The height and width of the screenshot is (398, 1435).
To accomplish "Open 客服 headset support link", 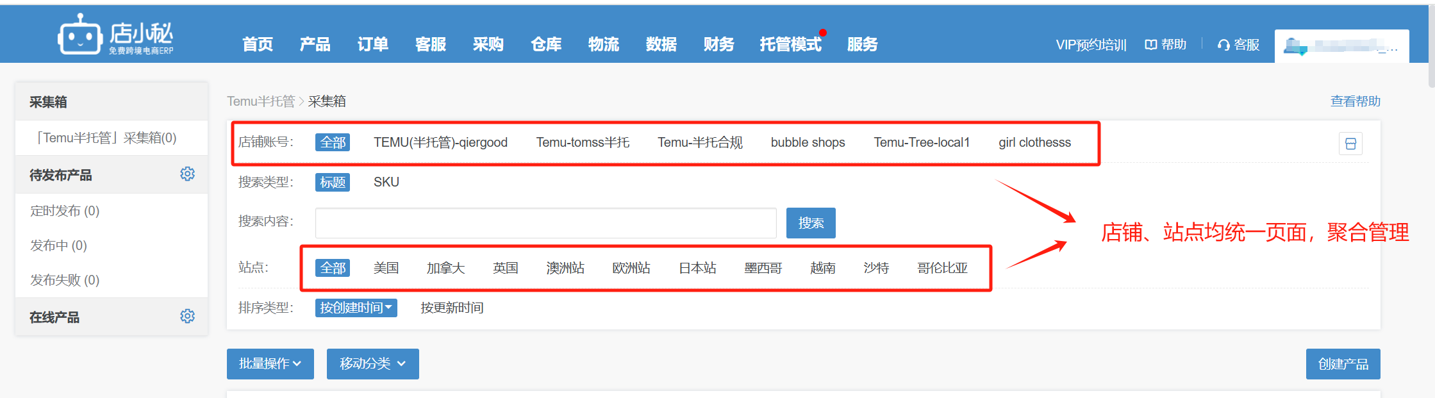I will point(1238,44).
